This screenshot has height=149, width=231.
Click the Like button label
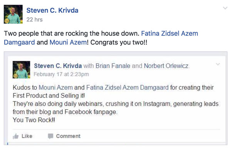pyautogui.click(x=27, y=136)
